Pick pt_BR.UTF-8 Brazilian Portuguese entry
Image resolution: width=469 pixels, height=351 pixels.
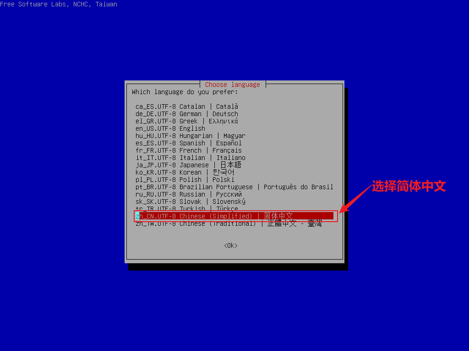pos(234,187)
